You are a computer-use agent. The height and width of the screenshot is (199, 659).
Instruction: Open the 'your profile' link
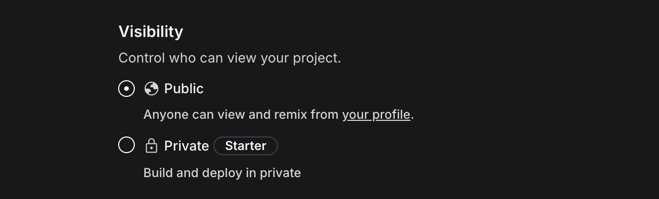(x=376, y=115)
